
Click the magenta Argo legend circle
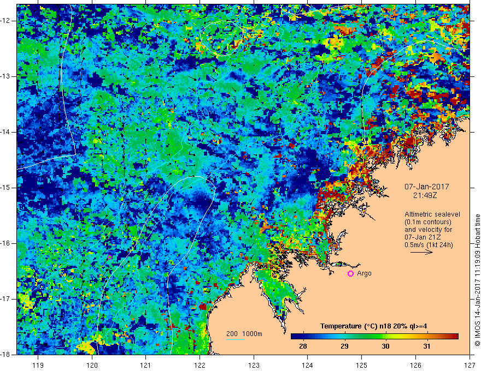coord(350,274)
